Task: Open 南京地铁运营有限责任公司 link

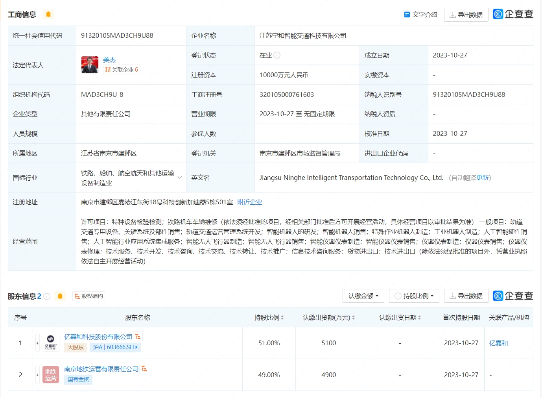Action: coord(101,369)
